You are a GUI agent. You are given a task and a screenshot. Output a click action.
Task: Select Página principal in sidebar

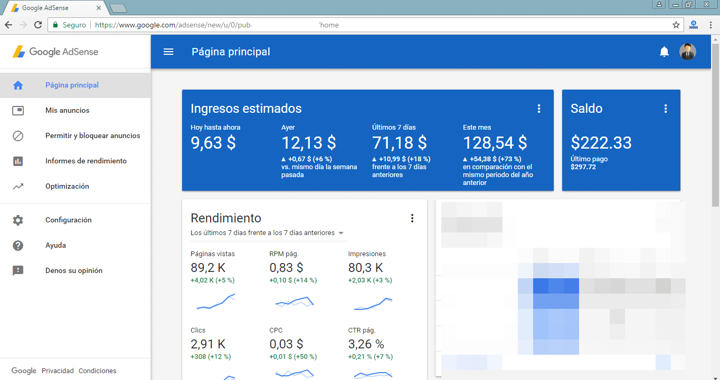pos(75,85)
